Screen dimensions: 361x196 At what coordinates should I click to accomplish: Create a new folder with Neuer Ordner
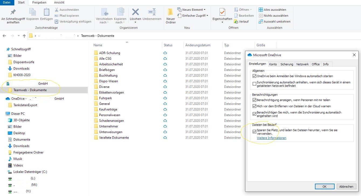(x=171, y=16)
